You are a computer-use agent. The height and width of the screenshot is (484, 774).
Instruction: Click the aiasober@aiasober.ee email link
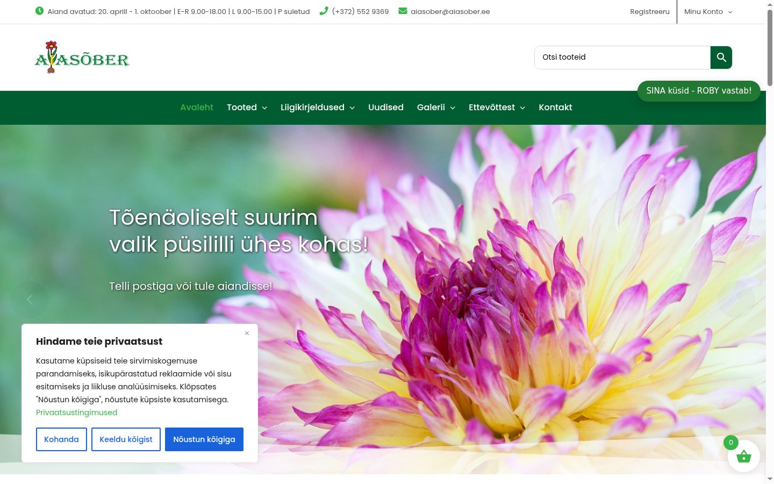(450, 11)
